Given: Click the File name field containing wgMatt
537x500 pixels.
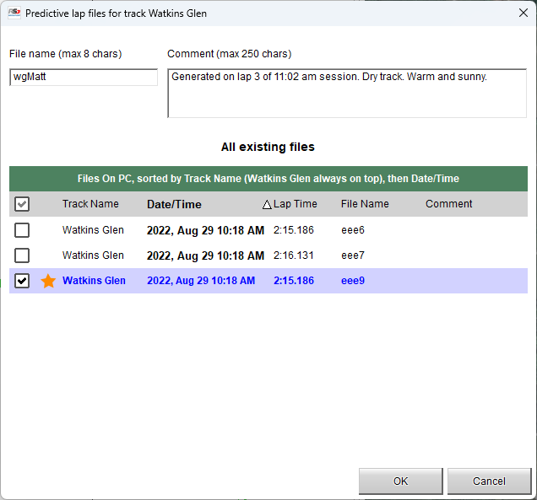Looking at the screenshot, I should click(83, 78).
